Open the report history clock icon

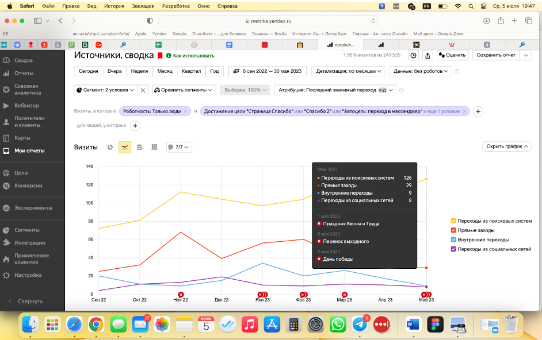click(x=413, y=55)
